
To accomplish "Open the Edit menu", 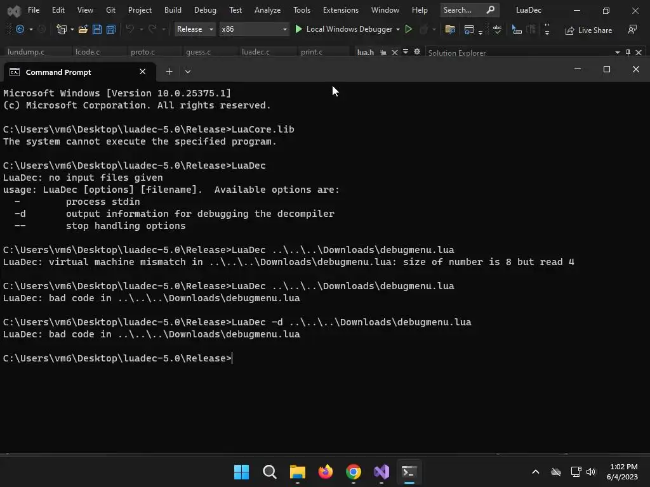I will point(58,10).
